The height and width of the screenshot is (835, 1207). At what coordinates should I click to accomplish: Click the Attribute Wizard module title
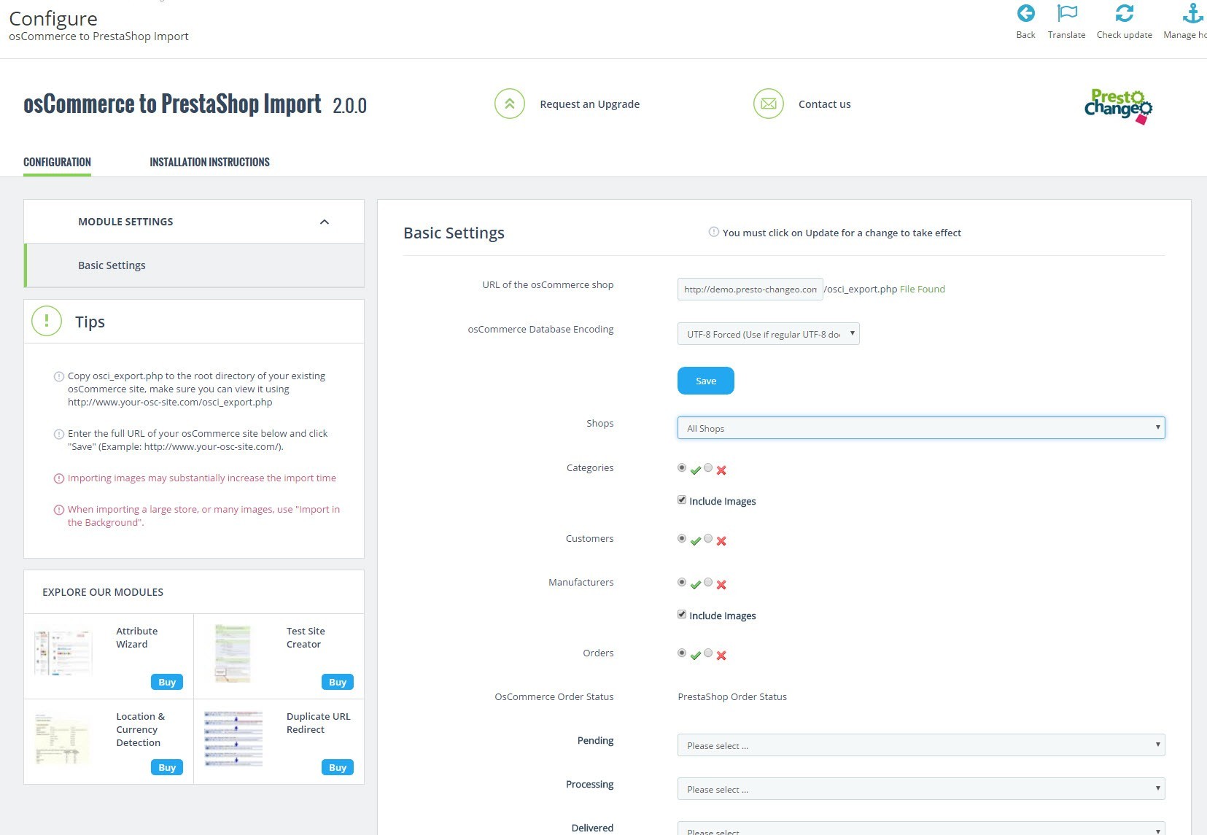coord(137,637)
